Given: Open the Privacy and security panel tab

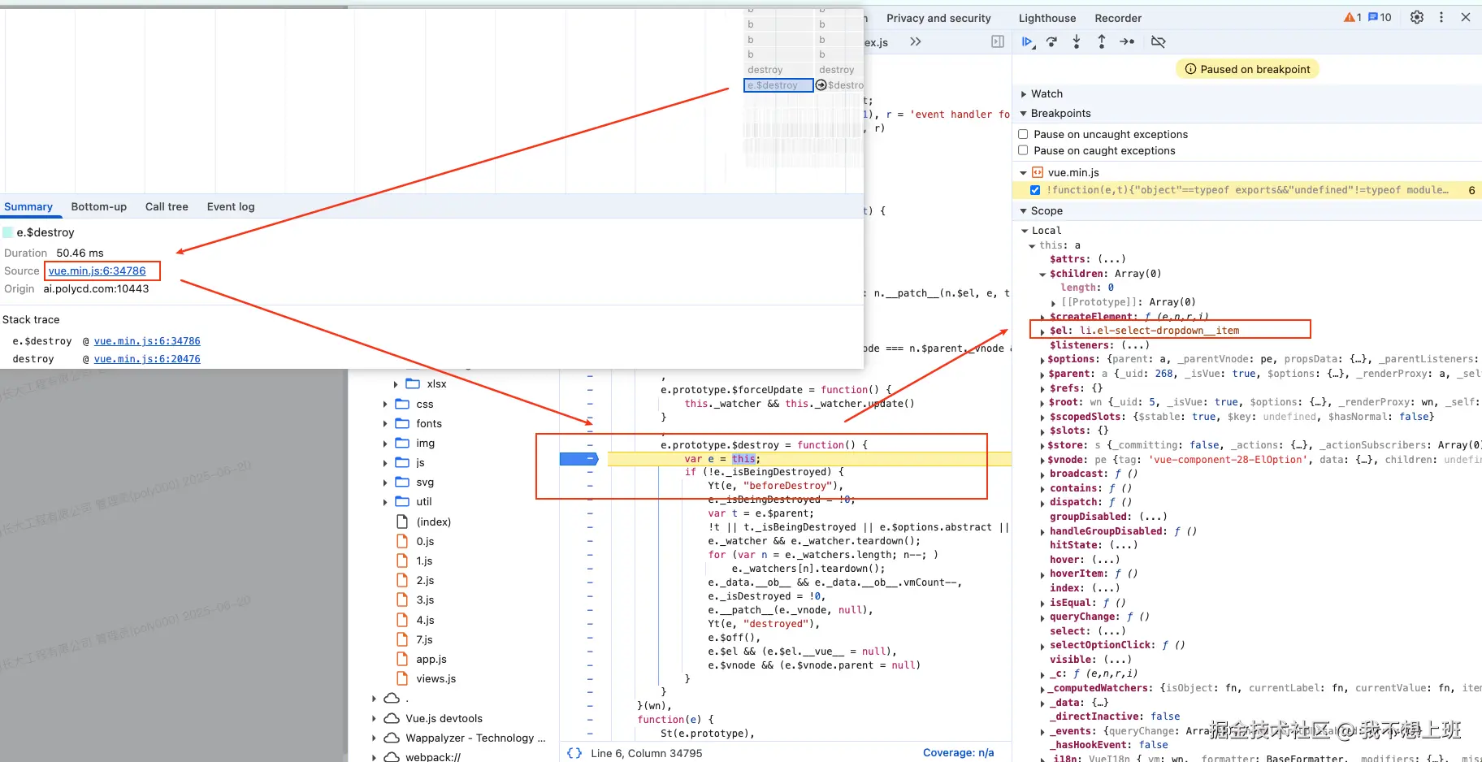Looking at the screenshot, I should (x=938, y=18).
